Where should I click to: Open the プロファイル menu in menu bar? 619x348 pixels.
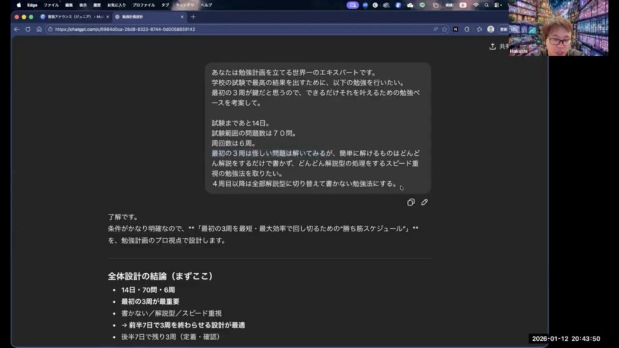click(143, 5)
